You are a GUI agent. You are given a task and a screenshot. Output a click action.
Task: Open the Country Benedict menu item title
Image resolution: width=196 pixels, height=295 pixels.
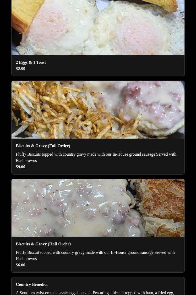coord(31,285)
